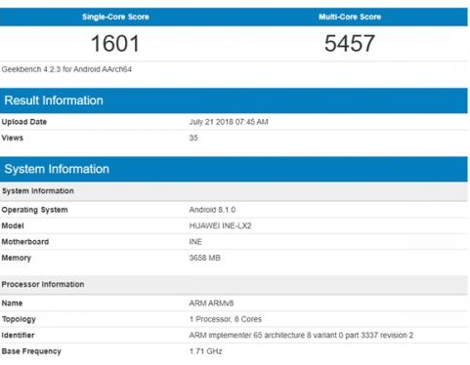The width and height of the screenshot is (470, 365).
Task: Click the Multi-Core Score header
Action: coord(350,17)
